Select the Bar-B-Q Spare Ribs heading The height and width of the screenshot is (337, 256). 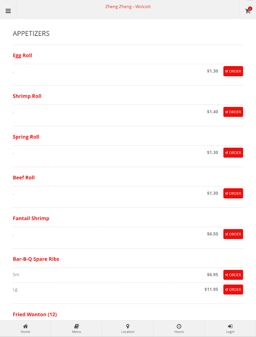pos(36,259)
